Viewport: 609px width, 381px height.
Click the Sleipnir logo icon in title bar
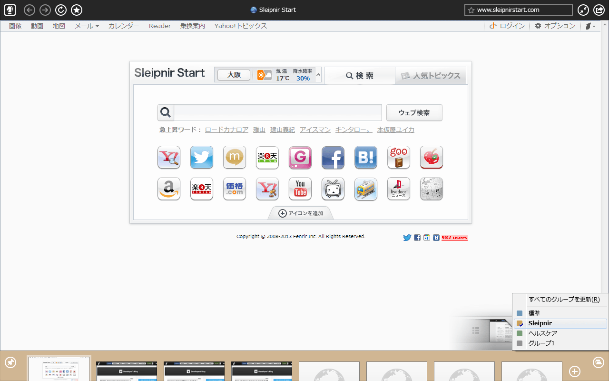[10, 10]
